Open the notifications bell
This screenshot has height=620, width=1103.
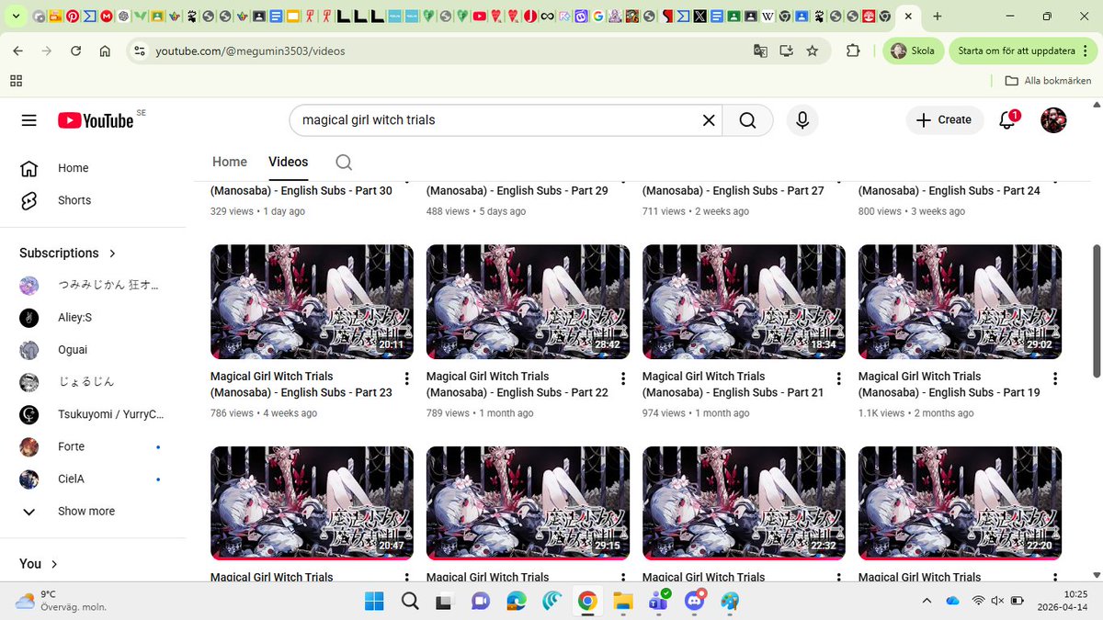point(1007,120)
